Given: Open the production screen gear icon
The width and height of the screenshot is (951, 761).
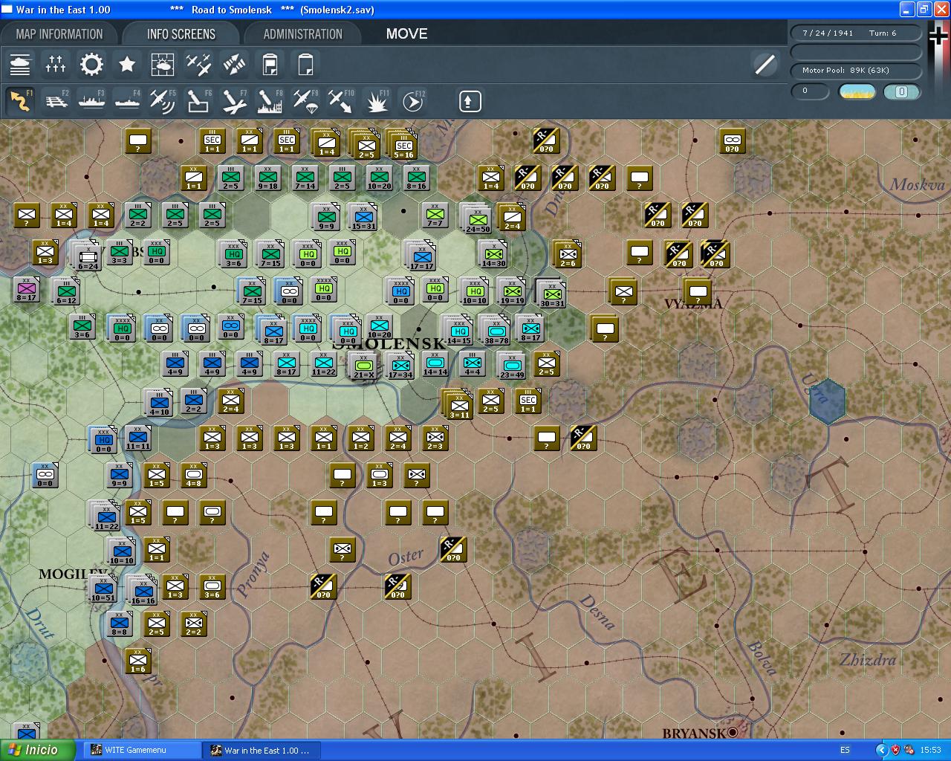Looking at the screenshot, I should point(91,65).
